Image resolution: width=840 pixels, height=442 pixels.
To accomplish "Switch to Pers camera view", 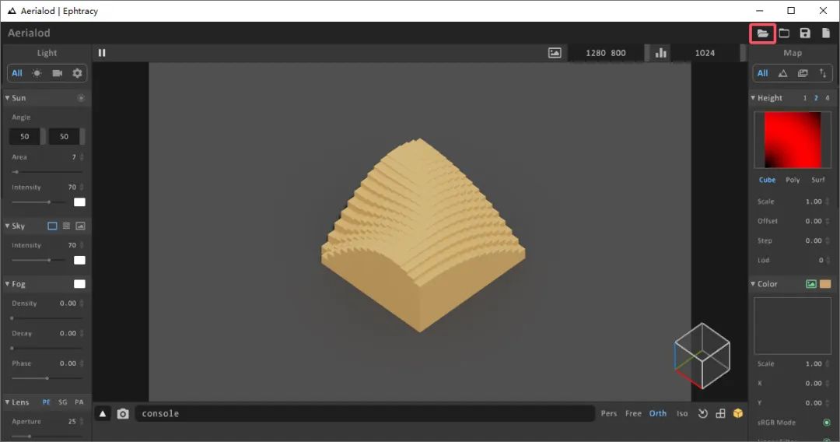I will (x=608, y=414).
